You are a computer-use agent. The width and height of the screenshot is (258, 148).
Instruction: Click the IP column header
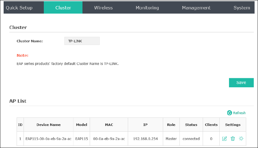[145, 125]
